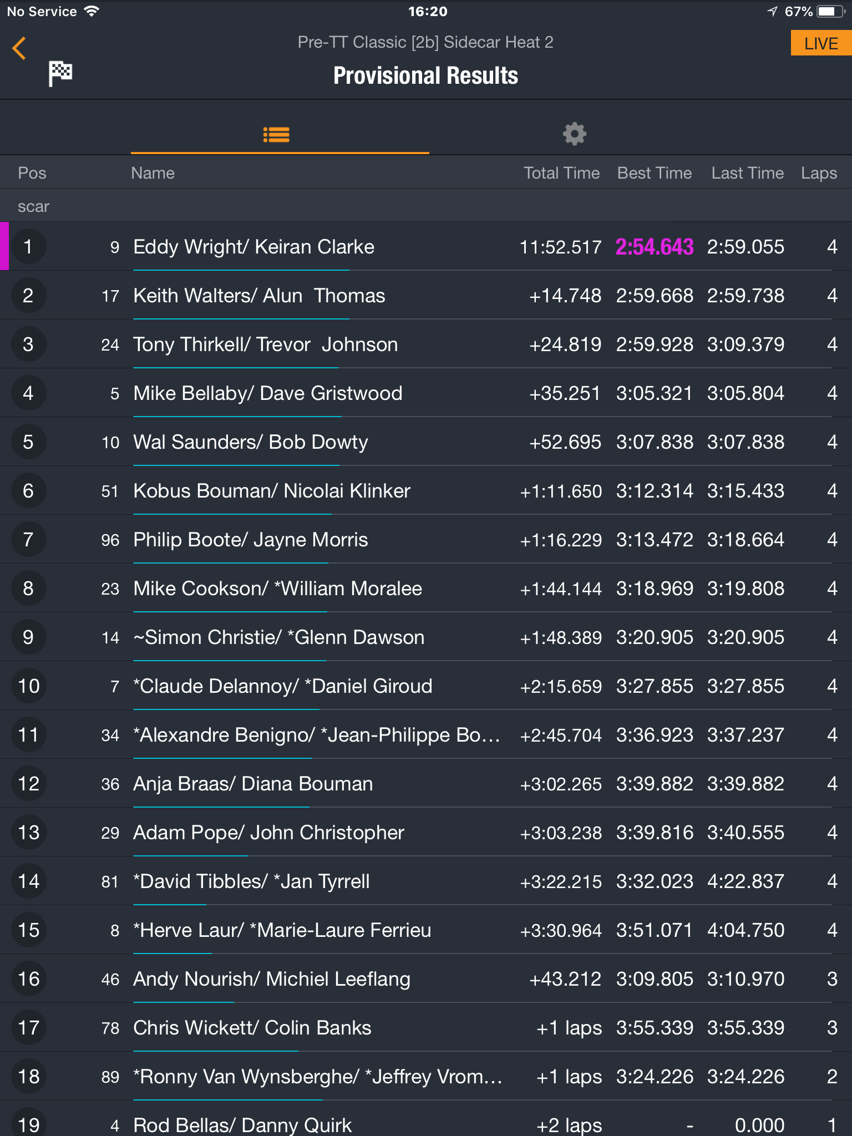
Task: Tap the Best Time column header
Action: tap(655, 173)
